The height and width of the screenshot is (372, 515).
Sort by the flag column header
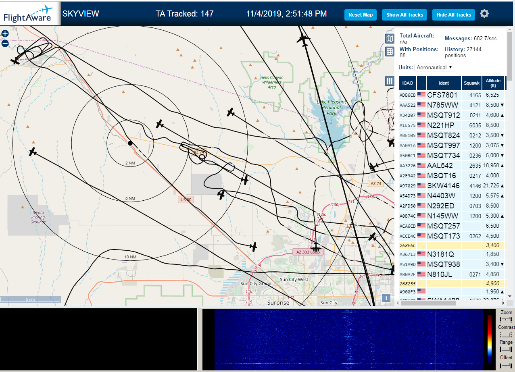(x=421, y=83)
